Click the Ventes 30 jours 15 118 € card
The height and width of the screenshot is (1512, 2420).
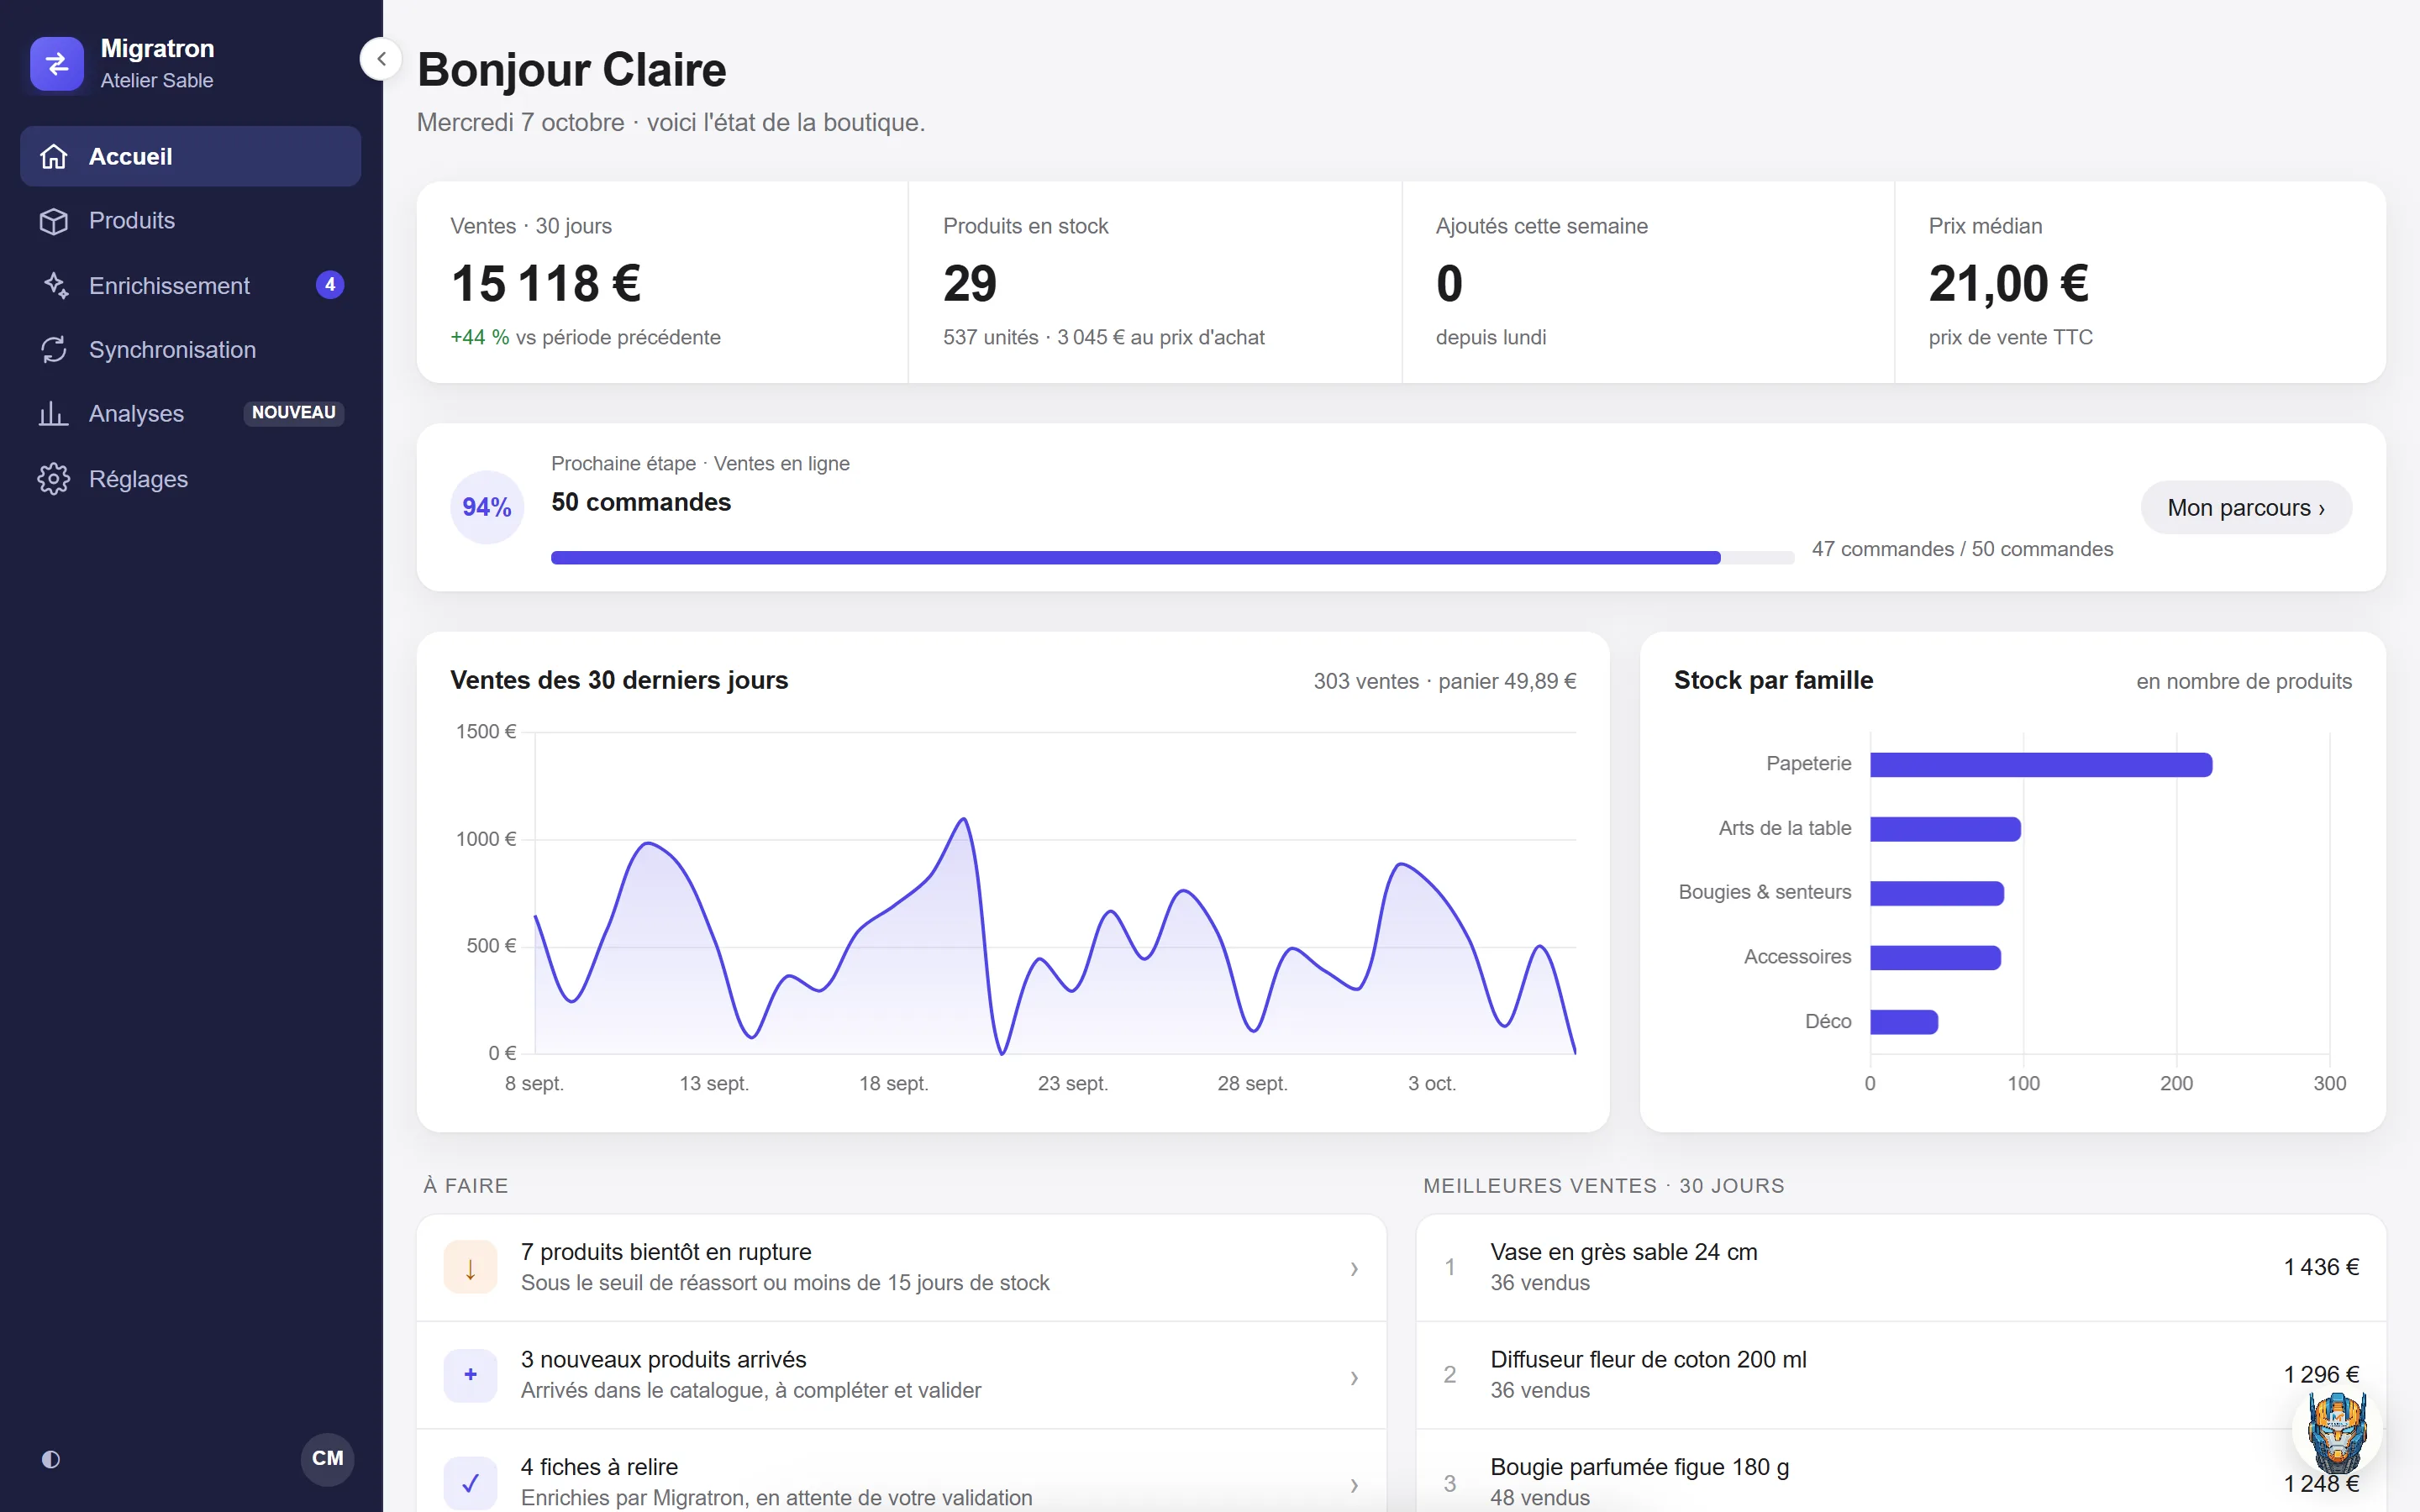pyautogui.click(x=662, y=282)
